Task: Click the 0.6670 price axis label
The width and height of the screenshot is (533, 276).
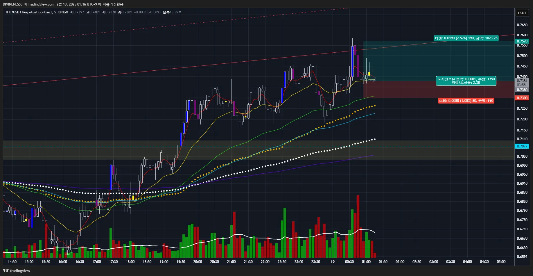Action: click(x=522, y=238)
